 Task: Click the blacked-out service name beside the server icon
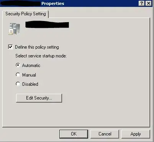47,24
